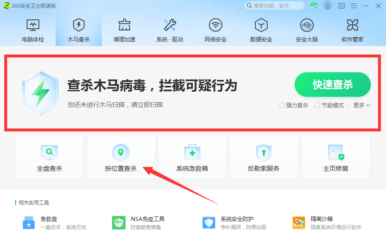
Task: Click the 全盘查杀 label
Action: (x=49, y=169)
